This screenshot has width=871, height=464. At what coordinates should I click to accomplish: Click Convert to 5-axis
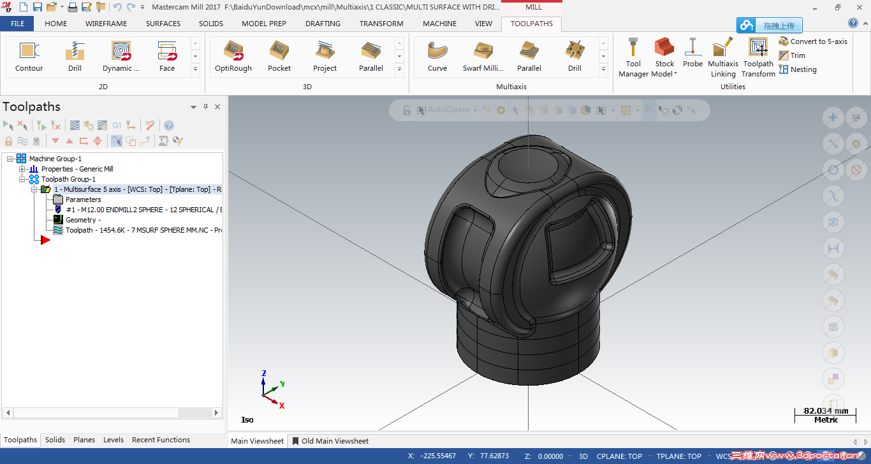tap(813, 41)
